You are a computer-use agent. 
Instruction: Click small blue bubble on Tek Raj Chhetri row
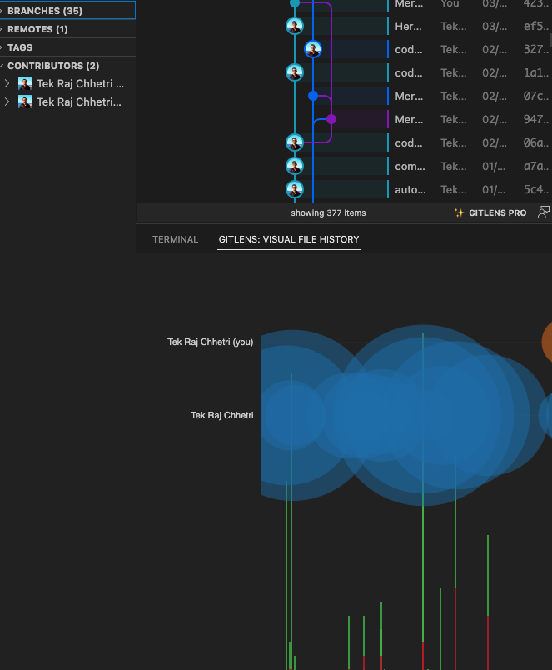pos(545,415)
